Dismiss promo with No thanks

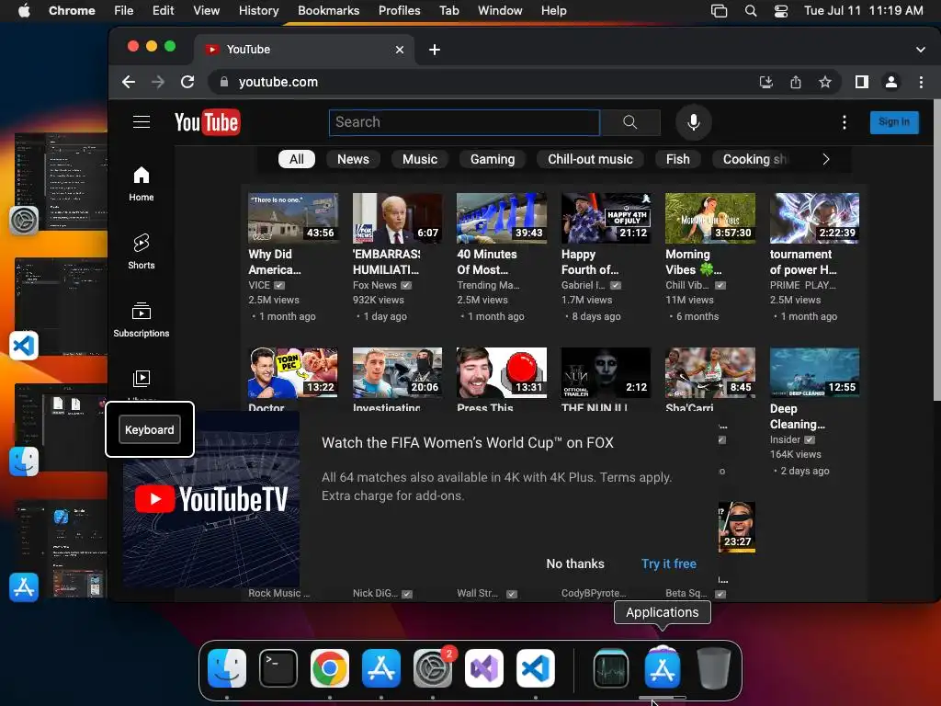point(575,564)
